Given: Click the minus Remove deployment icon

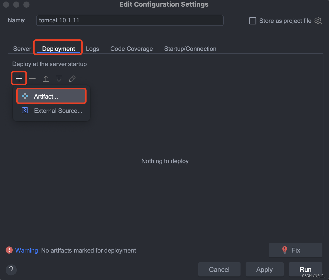Looking at the screenshot, I should click(32, 79).
